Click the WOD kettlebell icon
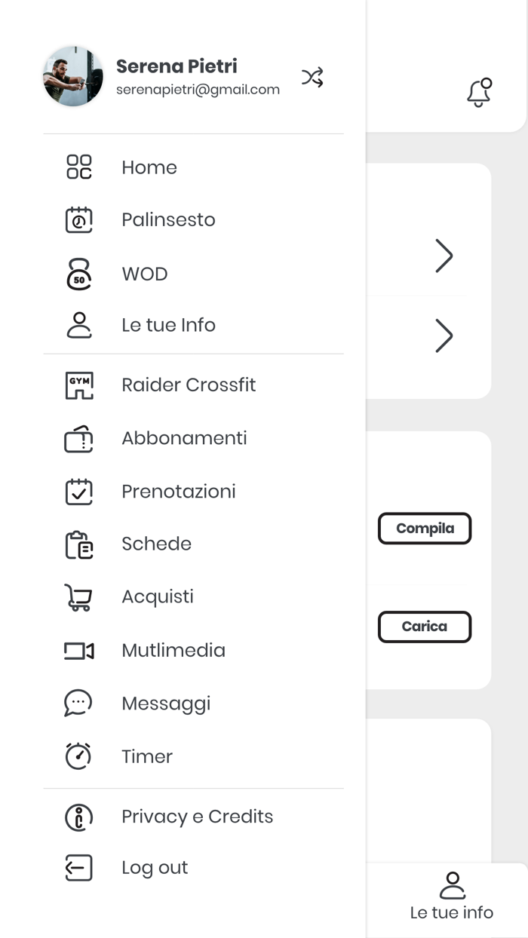 (x=79, y=274)
